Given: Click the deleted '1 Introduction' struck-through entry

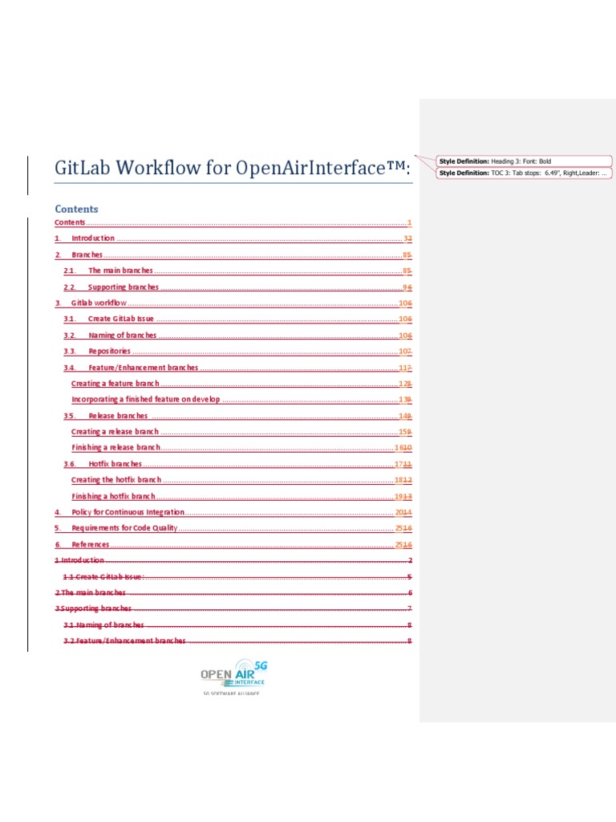Looking at the screenshot, I should [x=233, y=560].
